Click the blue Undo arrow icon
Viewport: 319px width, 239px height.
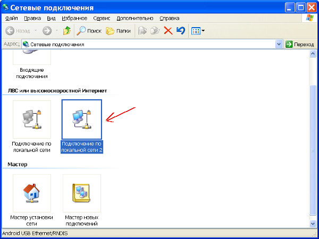click(x=180, y=31)
